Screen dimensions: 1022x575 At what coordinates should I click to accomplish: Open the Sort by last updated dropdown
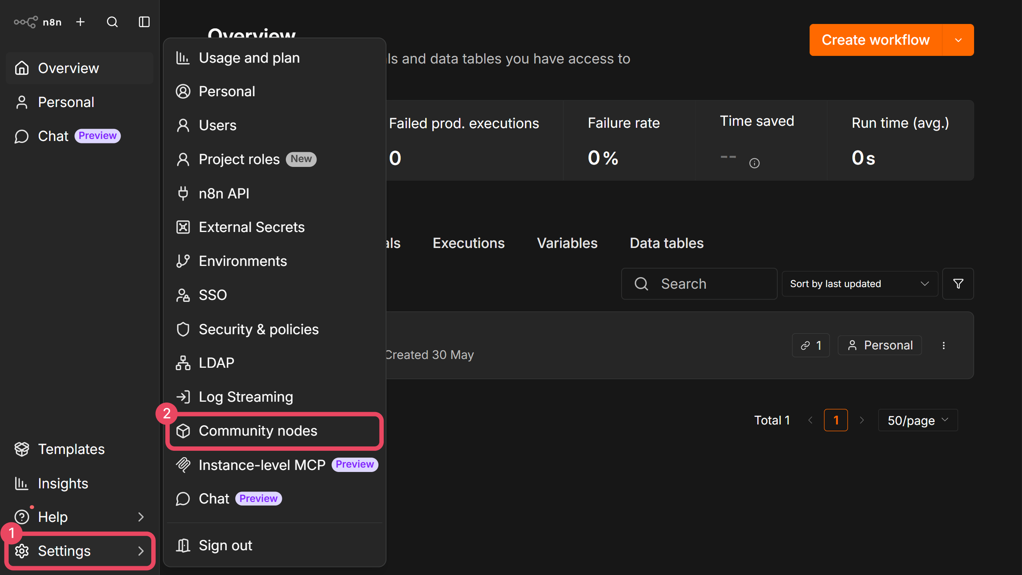860,284
